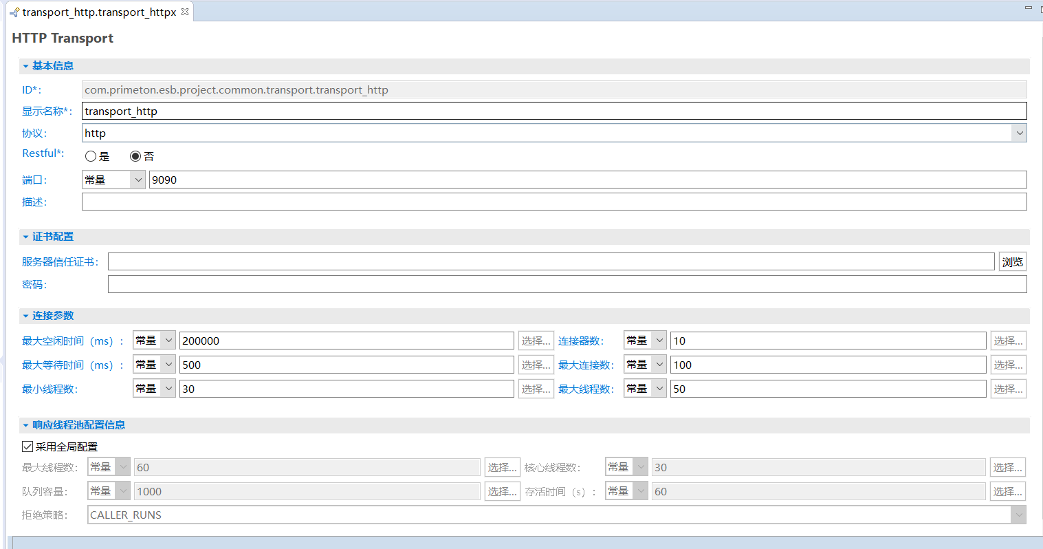
Task: Click the transport_http.transport_httpx editor tab
Action: pyautogui.click(x=96, y=12)
